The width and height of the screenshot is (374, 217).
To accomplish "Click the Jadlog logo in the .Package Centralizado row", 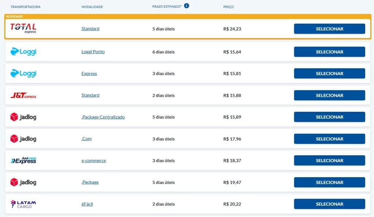I will [23, 117].
